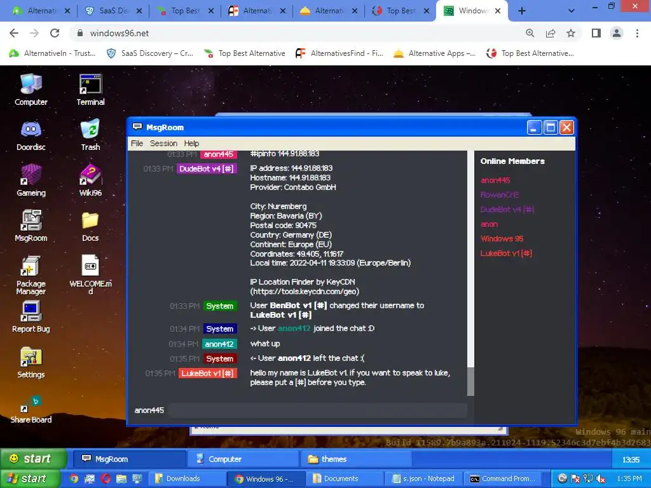The image size is (651, 488).
Task: Open Package Manager desktop icon
Action: pos(31,274)
